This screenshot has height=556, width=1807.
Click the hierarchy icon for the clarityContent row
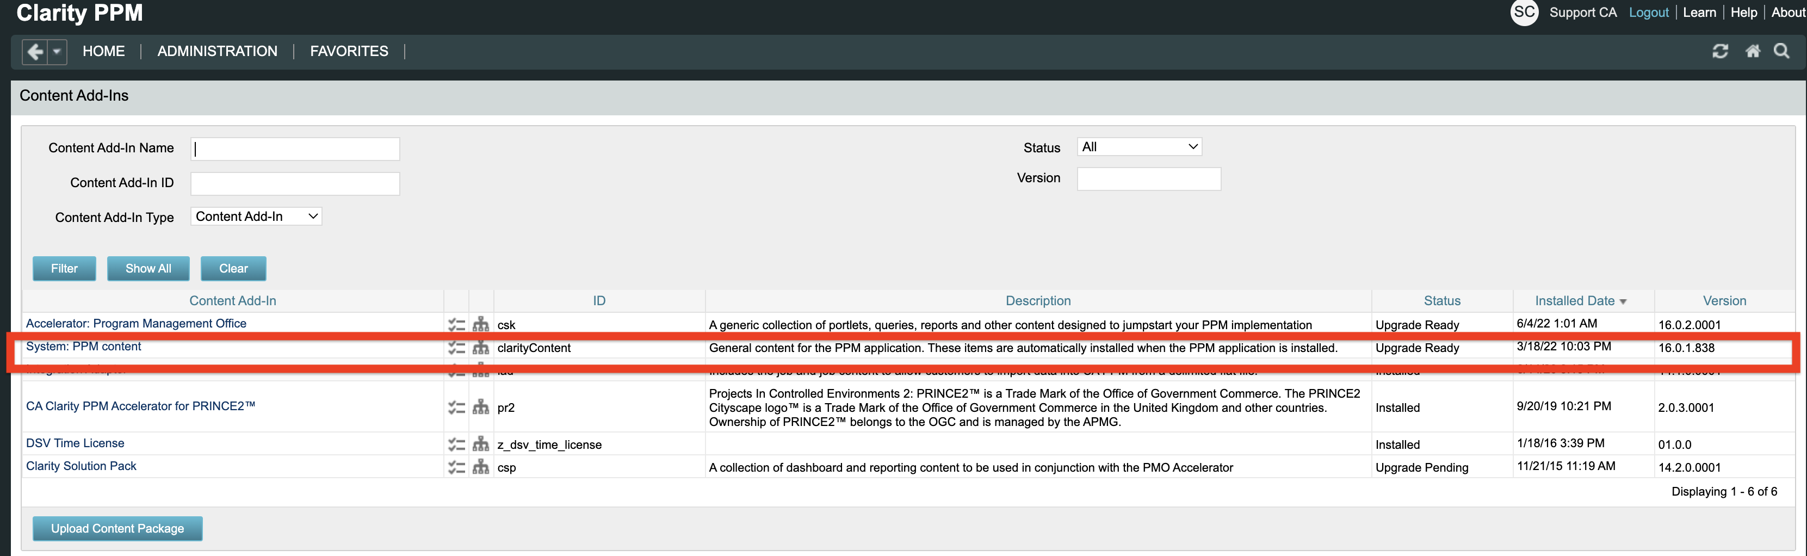point(480,348)
